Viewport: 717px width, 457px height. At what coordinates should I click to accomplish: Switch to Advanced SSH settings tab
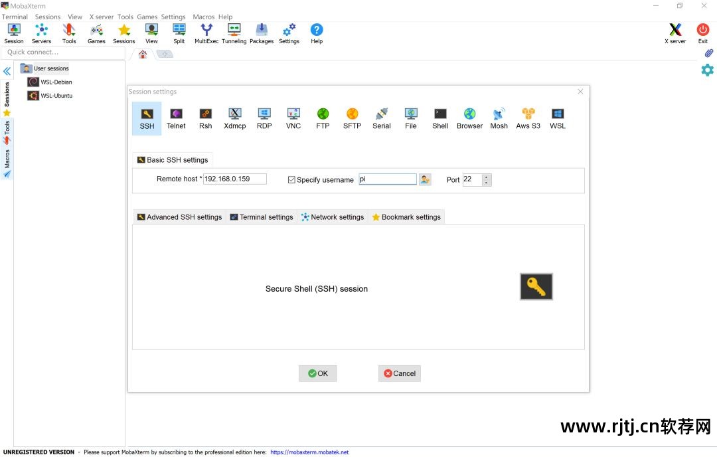(x=180, y=217)
